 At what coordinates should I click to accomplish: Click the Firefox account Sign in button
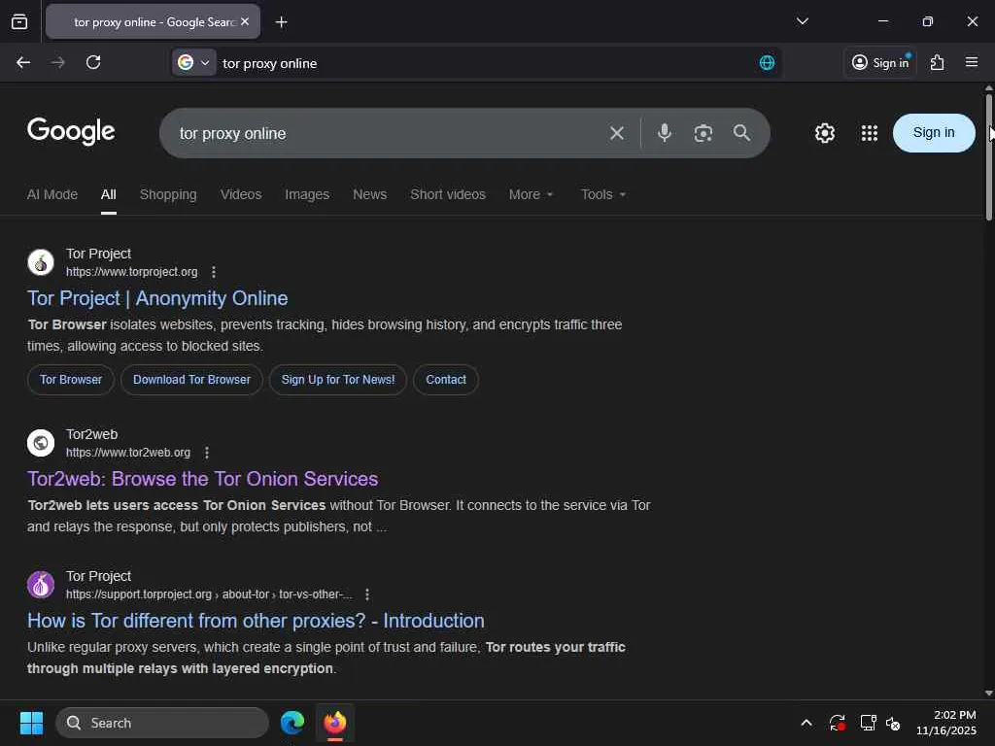(880, 62)
